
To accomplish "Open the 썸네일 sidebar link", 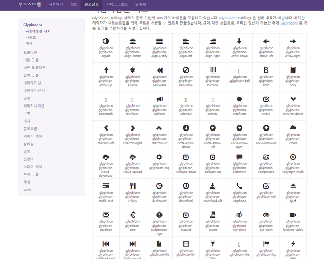I will (29, 144).
